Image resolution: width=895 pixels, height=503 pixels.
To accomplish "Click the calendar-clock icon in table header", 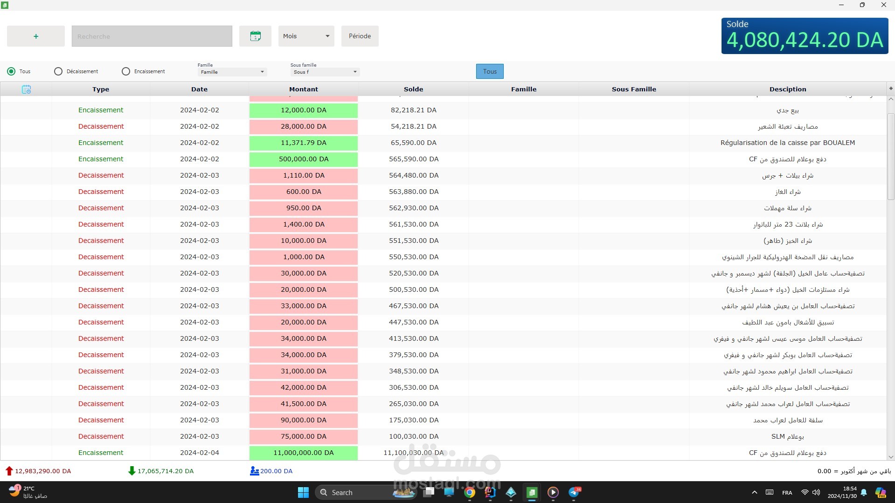I will pyautogui.click(x=26, y=89).
